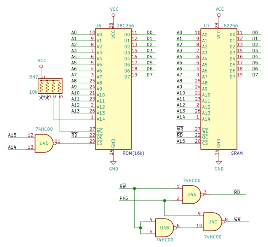The width and height of the screenshot is (268, 247).
Task: Click the no-connect X on resistor pin 3
Action: pyautogui.click(x=47, y=98)
